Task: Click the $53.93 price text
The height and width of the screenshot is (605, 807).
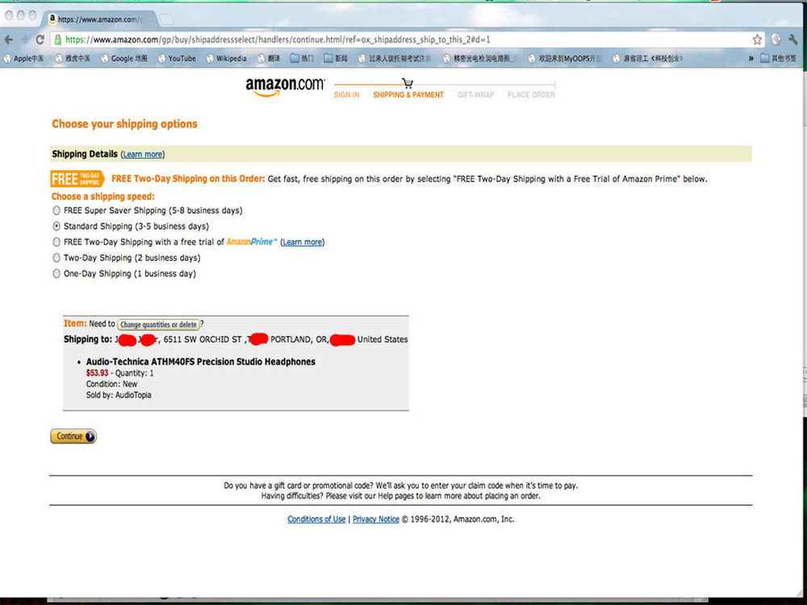Action: tap(98, 373)
